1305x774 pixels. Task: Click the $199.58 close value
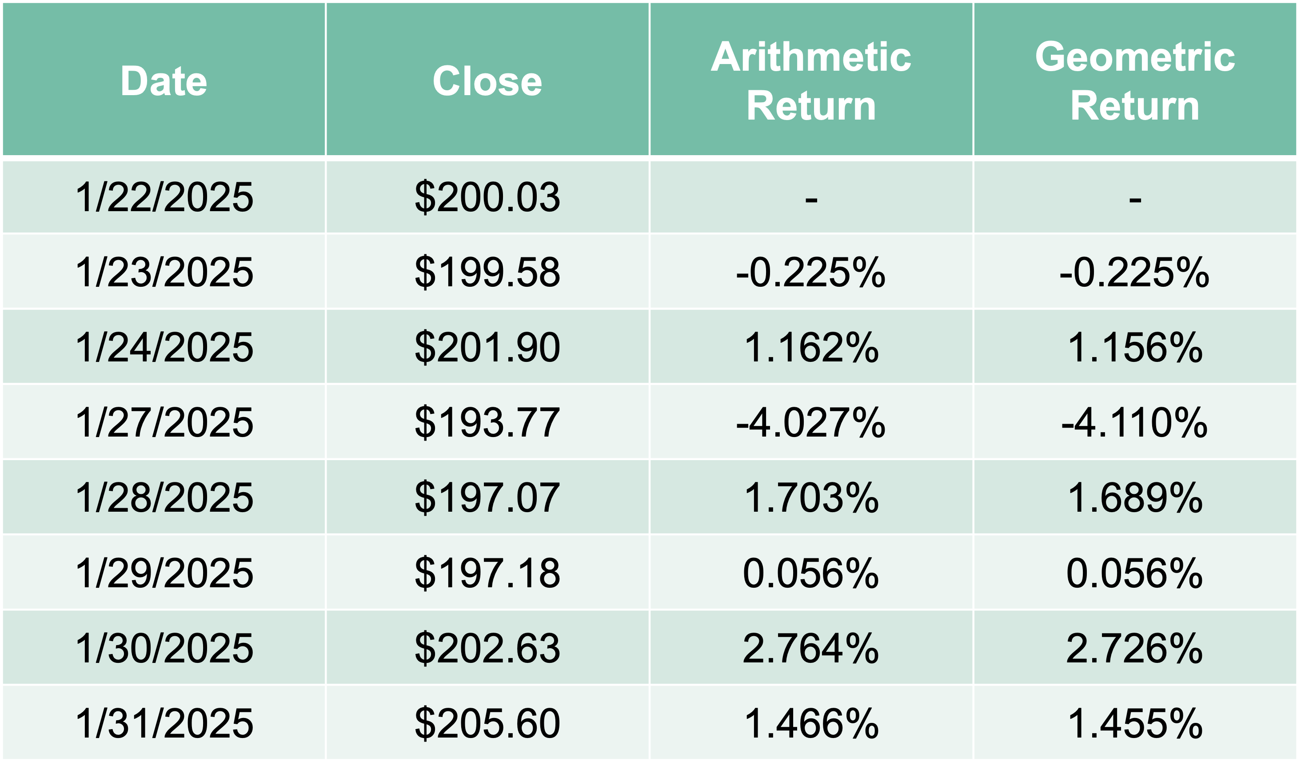click(x=488, y=272)
